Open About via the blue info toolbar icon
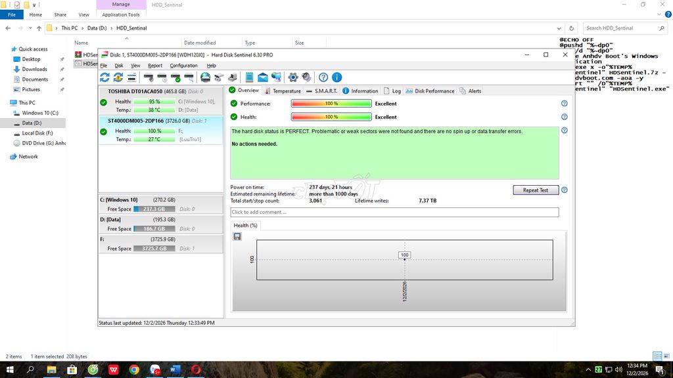Screen dimensions: 673x378 click(337, 77)
